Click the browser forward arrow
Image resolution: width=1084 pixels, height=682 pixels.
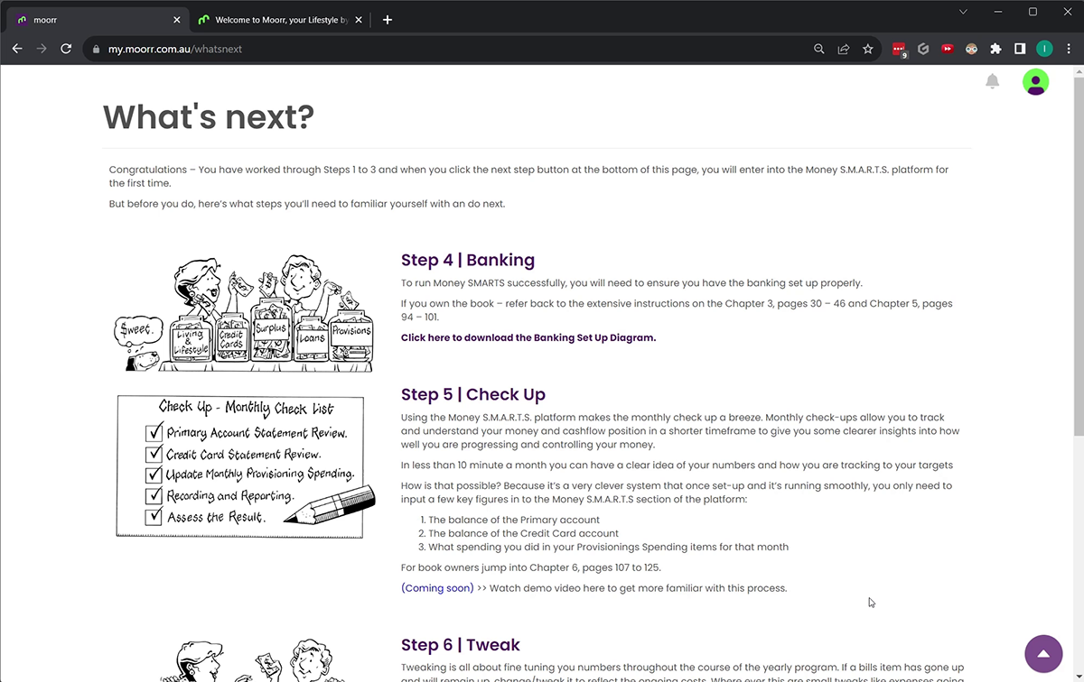coord(42,49)
